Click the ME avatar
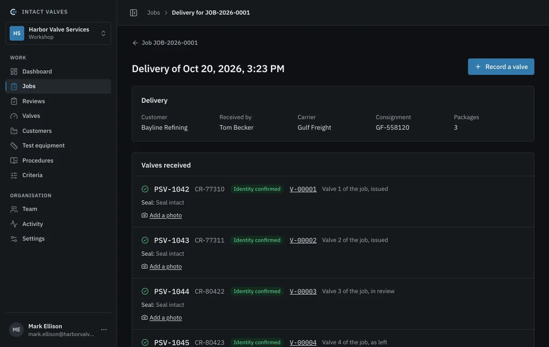 (16, 330)
